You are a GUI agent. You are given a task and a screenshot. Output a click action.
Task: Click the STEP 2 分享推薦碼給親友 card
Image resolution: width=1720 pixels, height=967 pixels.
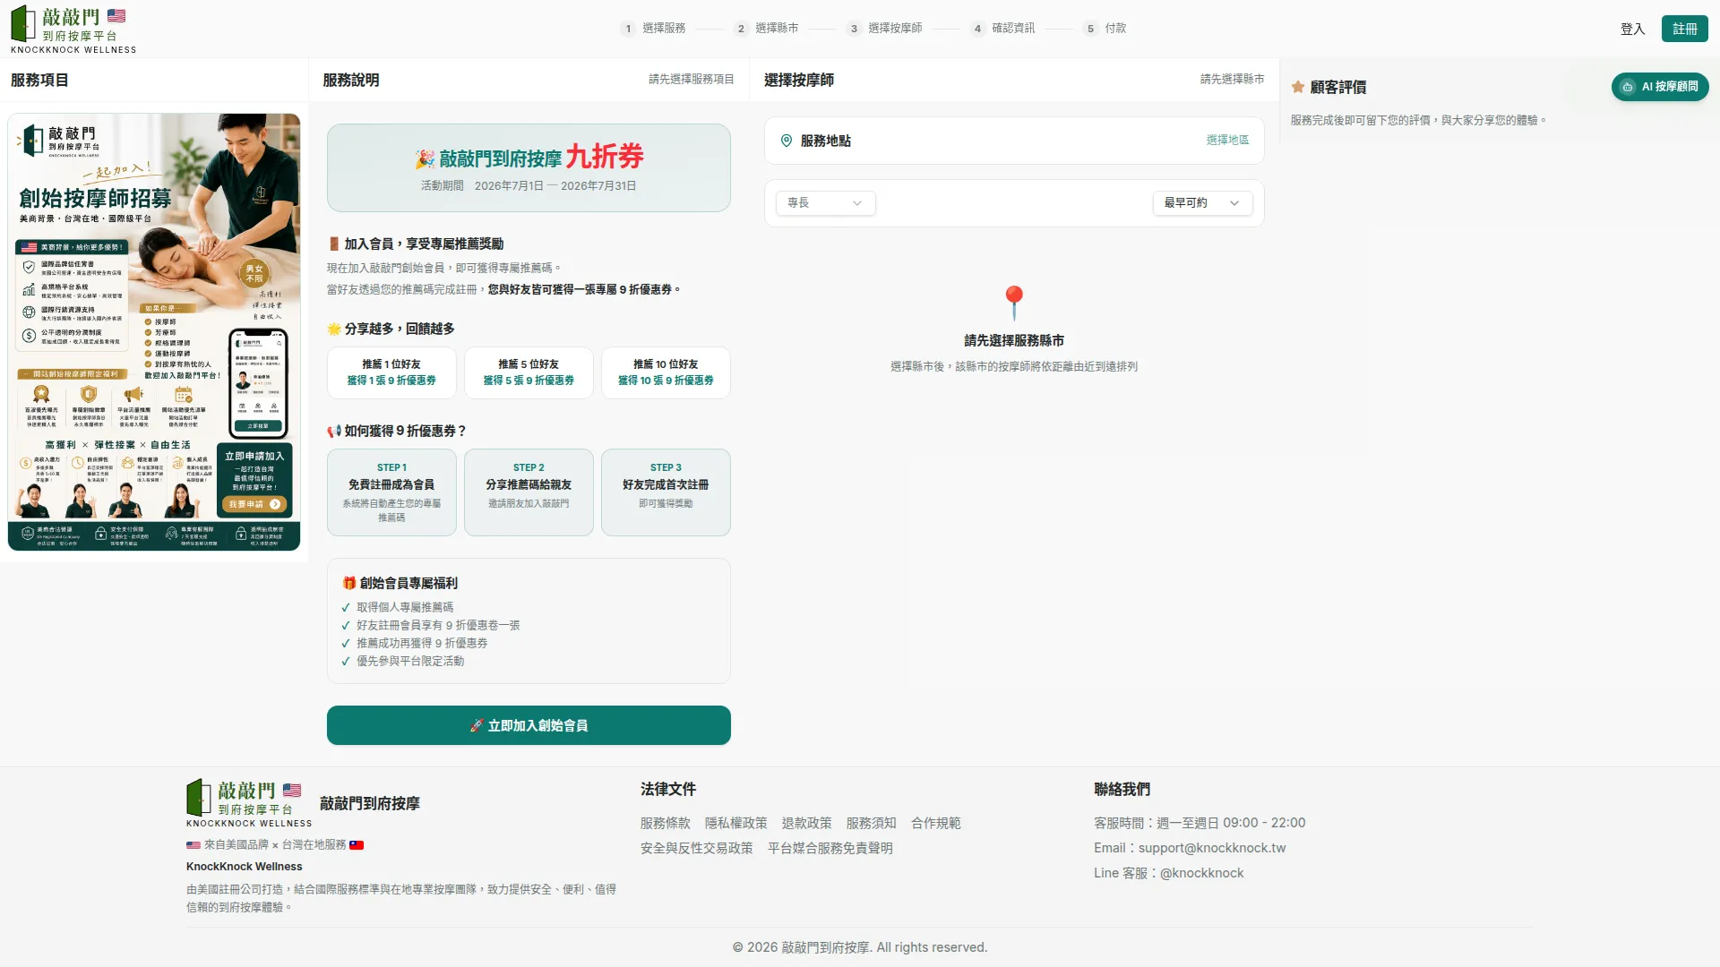pos(529,492)
